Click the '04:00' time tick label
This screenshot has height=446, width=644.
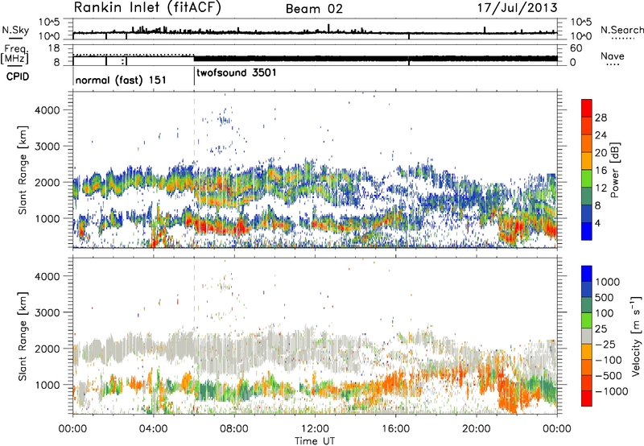coord(154,429)
